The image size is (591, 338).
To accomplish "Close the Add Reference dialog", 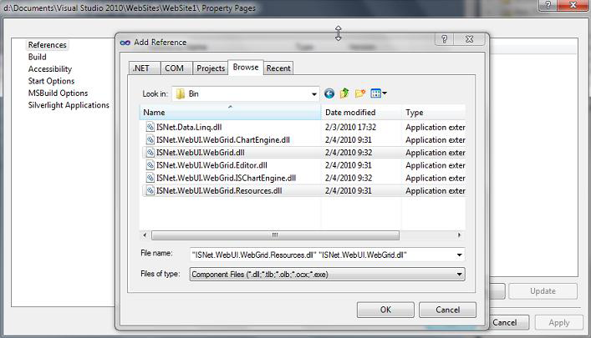I will point(469,39).
